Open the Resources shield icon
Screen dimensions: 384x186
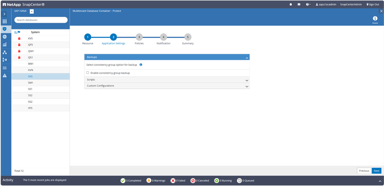(x=5, y=29)
